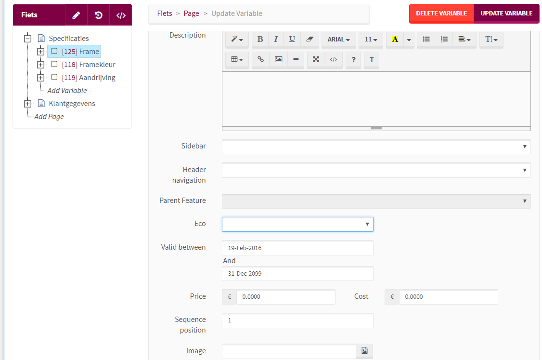542x360 pixels.
Task: Toggle the [119] Aandrijving checkbox
Action: [54, 77]
